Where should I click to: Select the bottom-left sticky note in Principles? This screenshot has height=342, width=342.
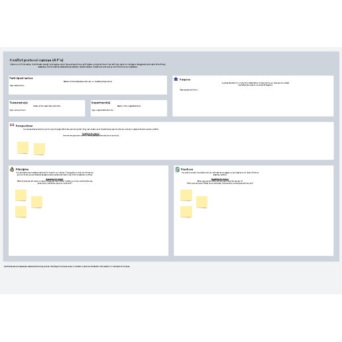click(21, 211)
